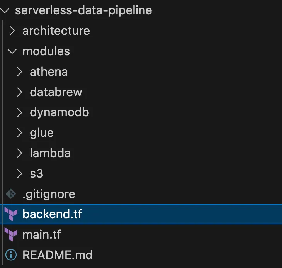Open the README.md file
282x268 pixels.
[x=58, y=255]
